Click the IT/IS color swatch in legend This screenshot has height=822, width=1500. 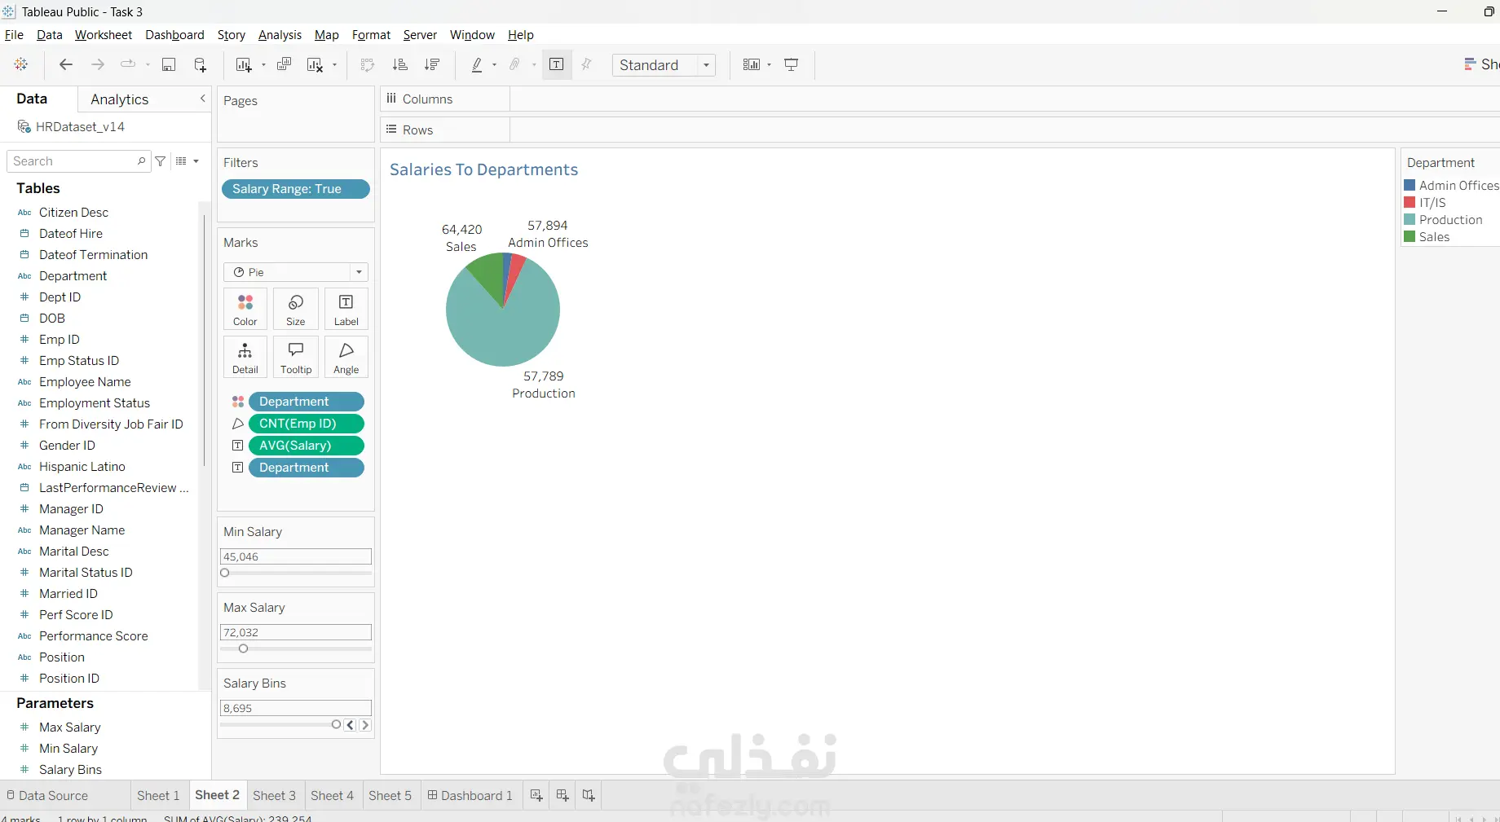(1410, 203)
